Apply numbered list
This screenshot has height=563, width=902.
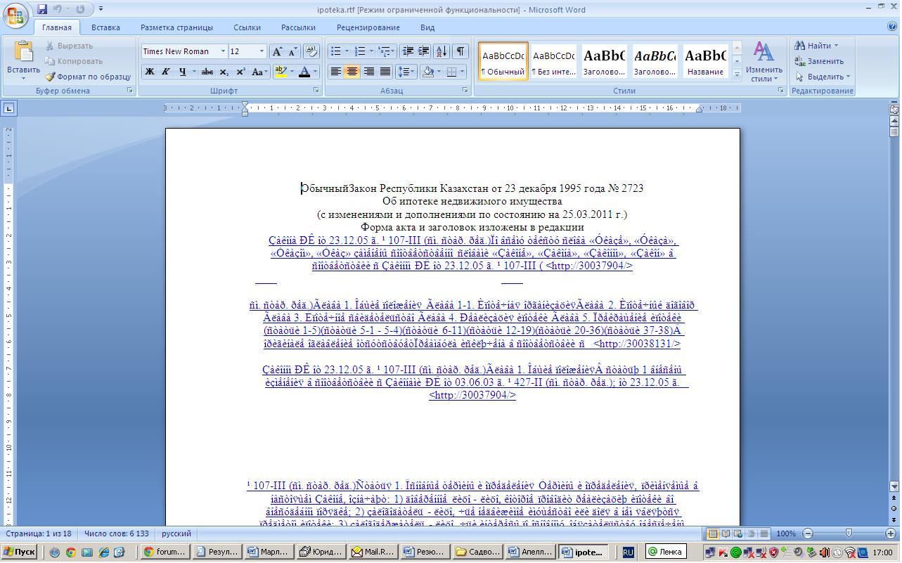[360, 51]
